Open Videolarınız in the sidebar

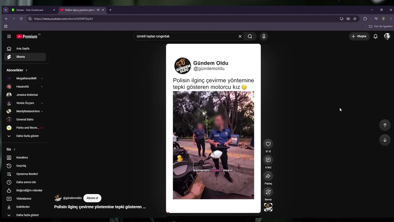[25, 199]
